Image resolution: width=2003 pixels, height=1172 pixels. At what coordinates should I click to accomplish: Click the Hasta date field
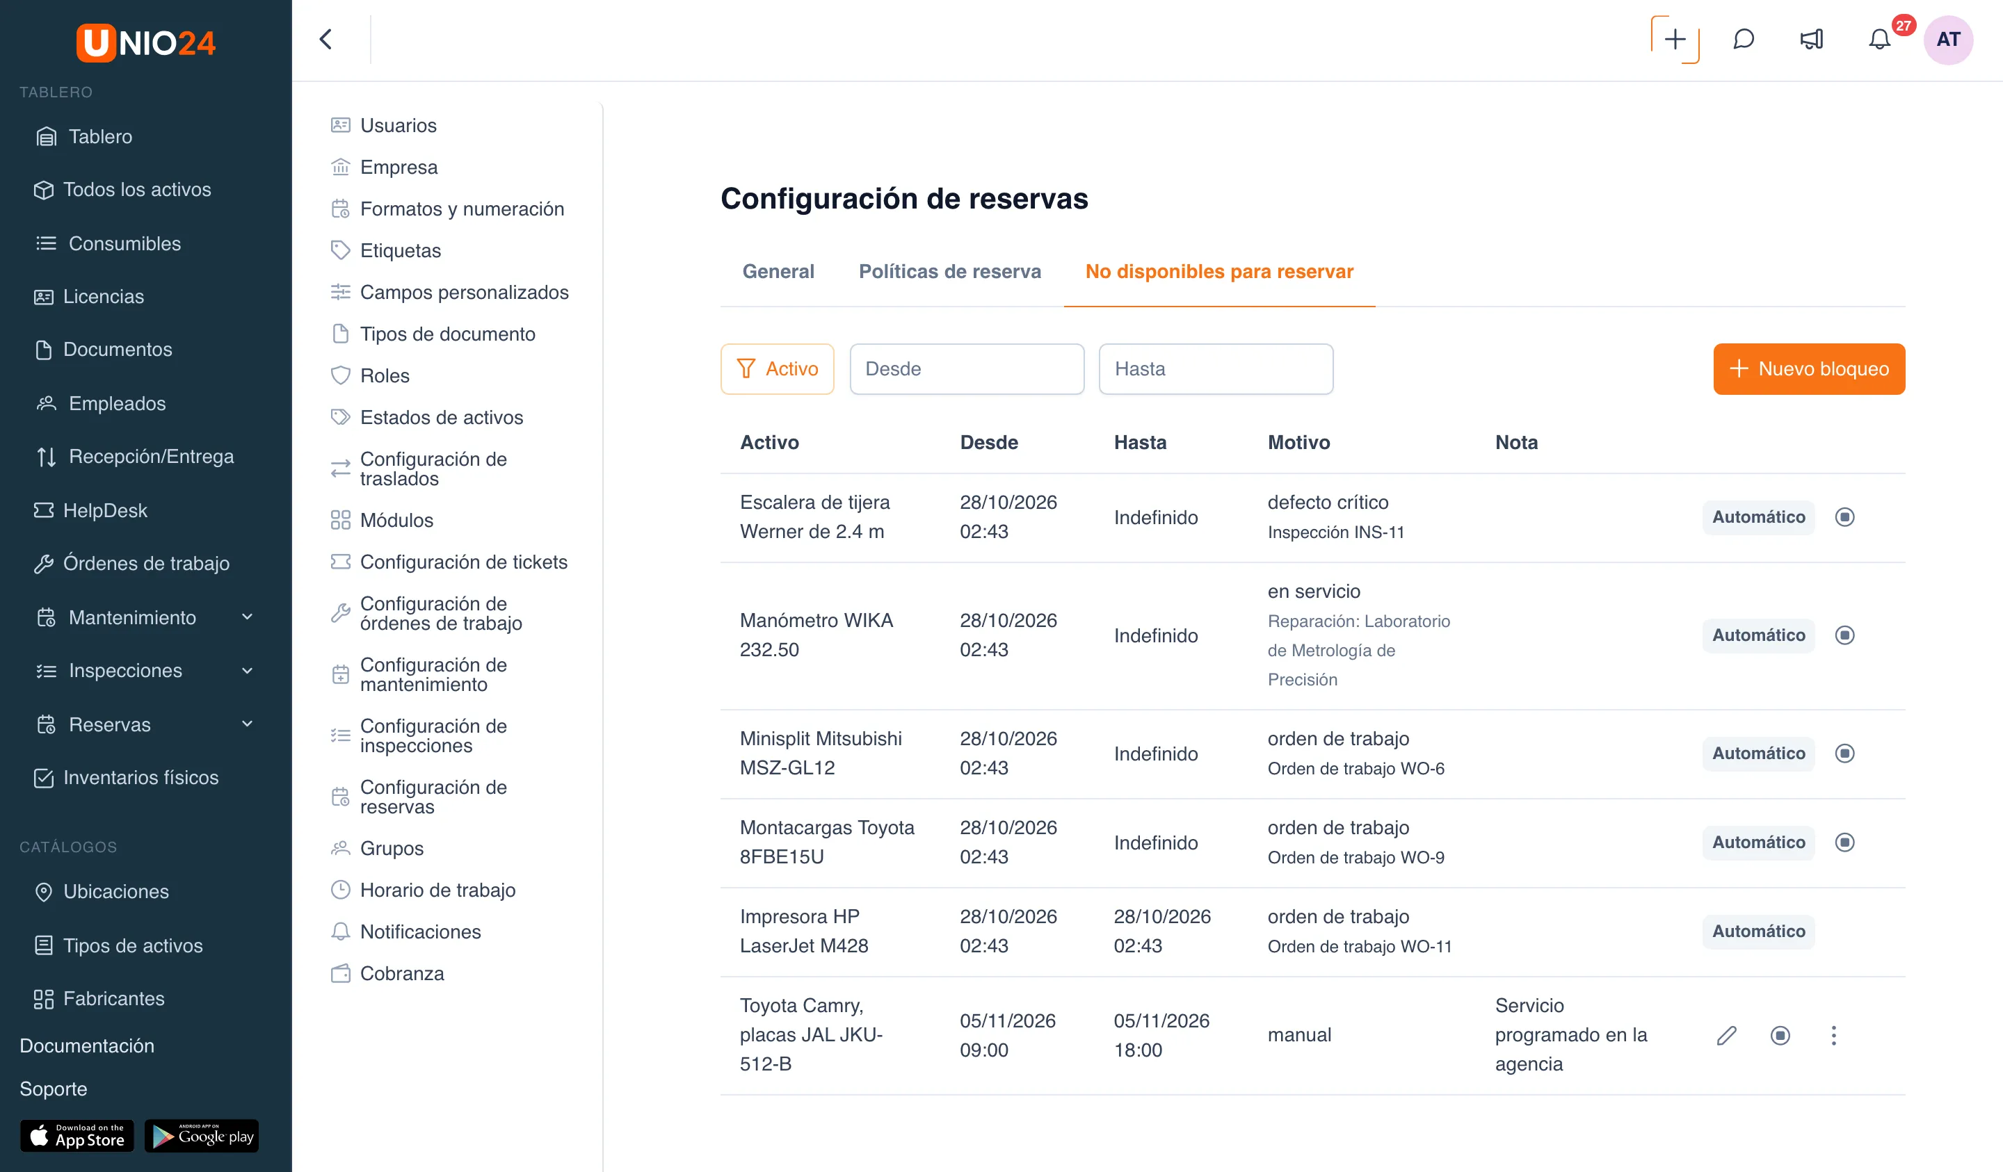click(x=1216, y=368)
